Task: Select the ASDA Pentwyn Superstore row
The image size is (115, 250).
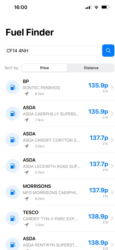Action: (57, 243)
